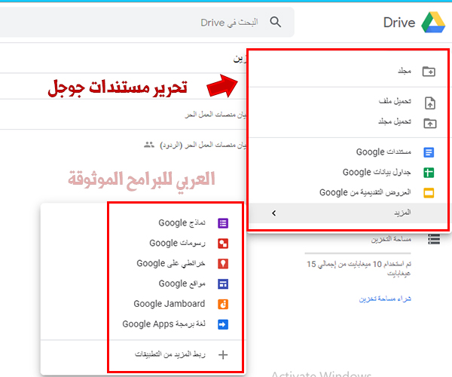Open first منصات العمل الحر file row

pyautogui.click(x=123, y=115)
